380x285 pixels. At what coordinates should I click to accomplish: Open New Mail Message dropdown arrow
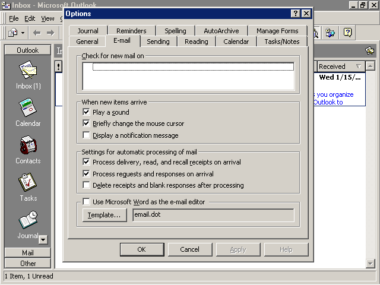click(x=23, y=33)
